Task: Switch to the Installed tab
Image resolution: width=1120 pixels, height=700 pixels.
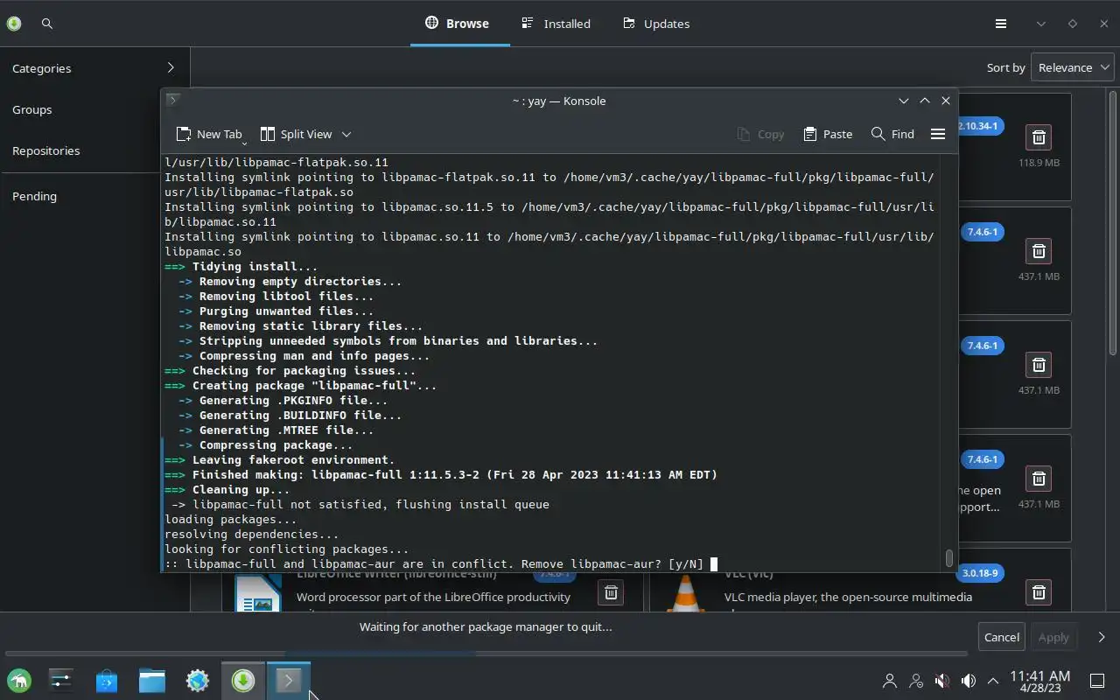Action: pos(556,24)
